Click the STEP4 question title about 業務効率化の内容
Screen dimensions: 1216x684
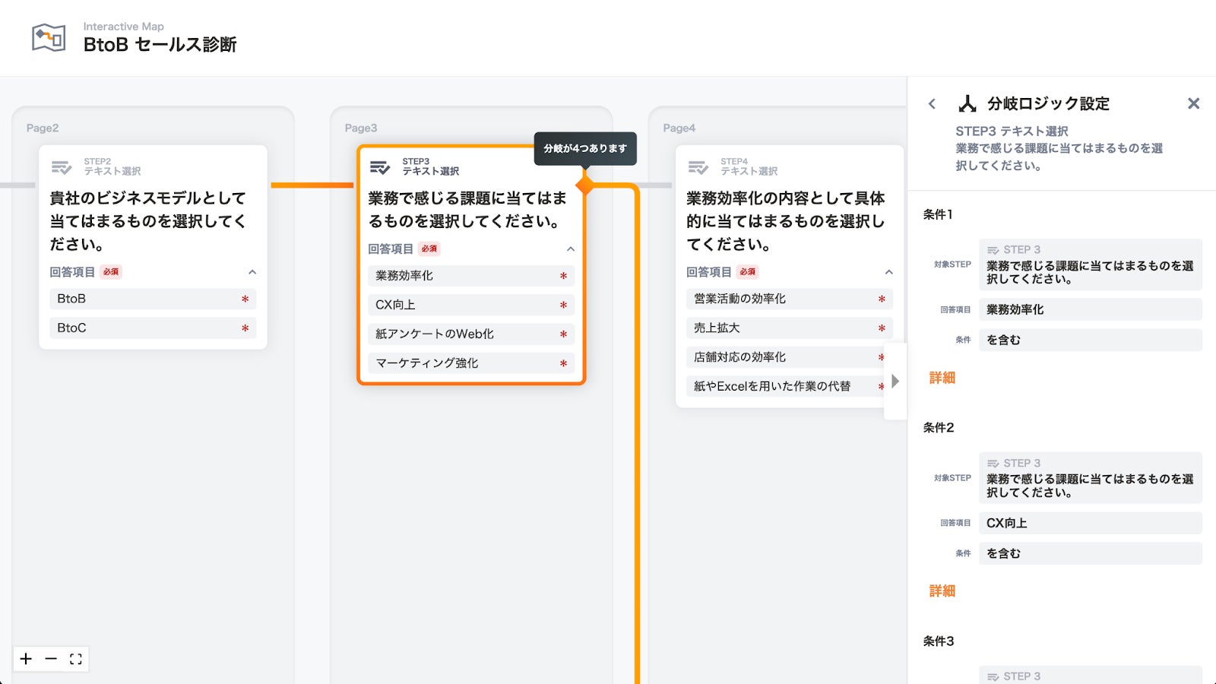786,221
